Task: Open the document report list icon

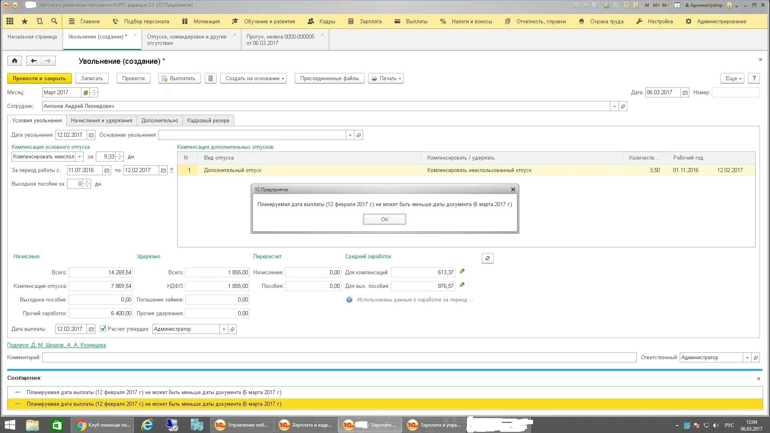Action: coord(211,78)
